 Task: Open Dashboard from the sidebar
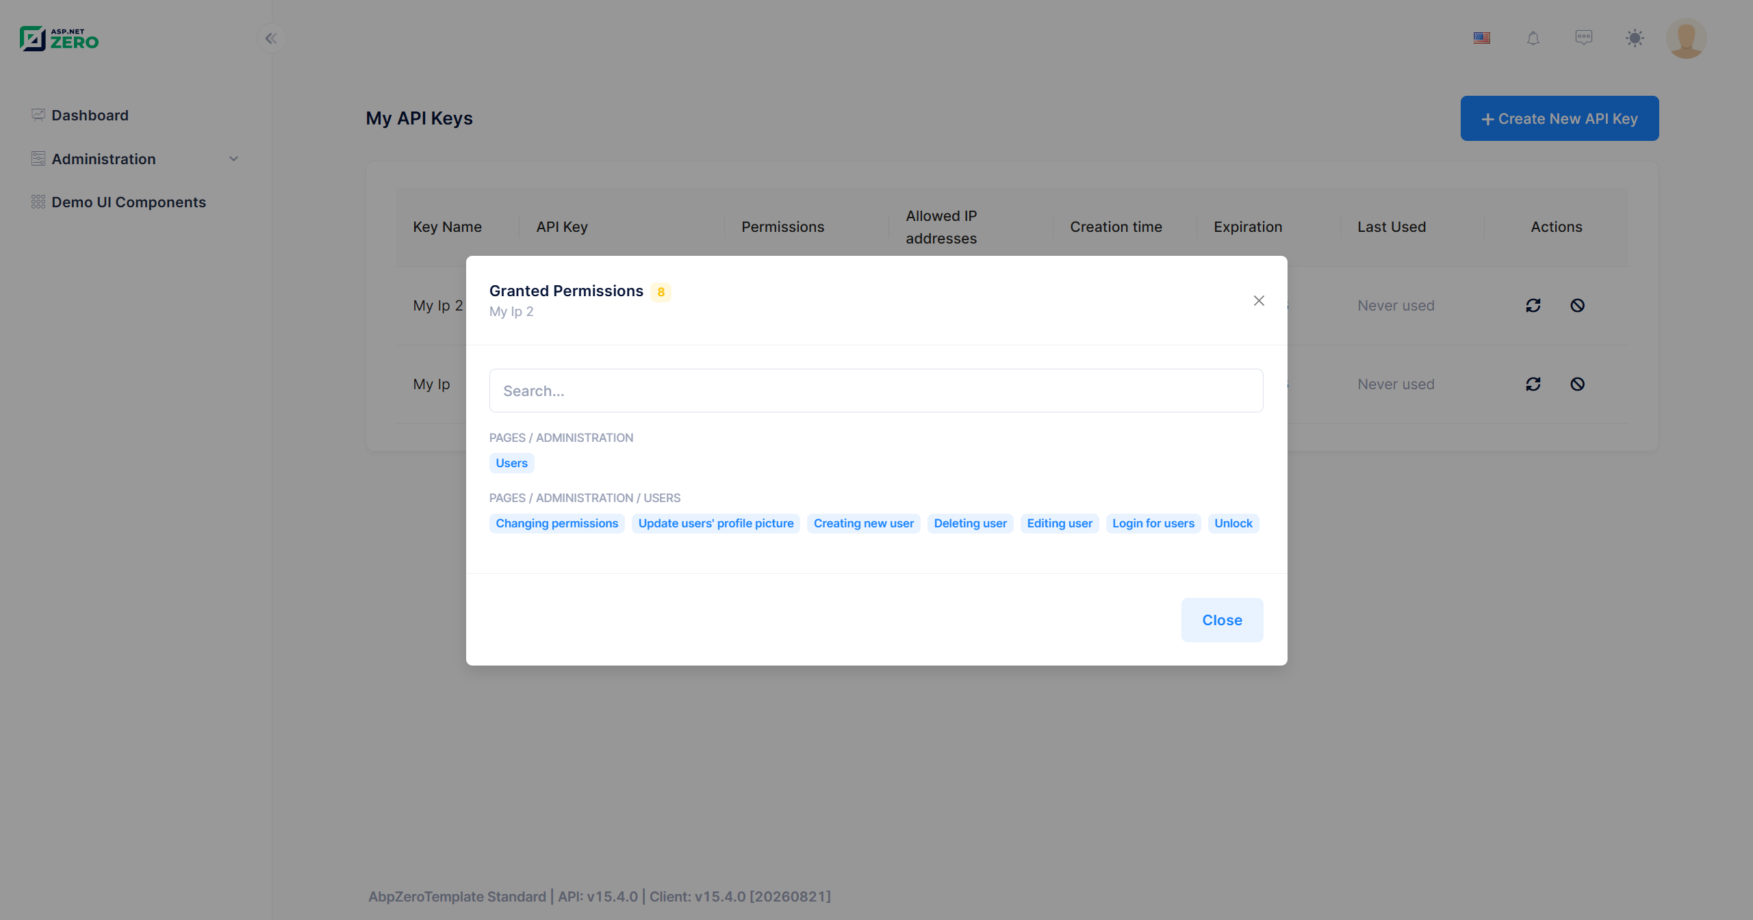90,115
